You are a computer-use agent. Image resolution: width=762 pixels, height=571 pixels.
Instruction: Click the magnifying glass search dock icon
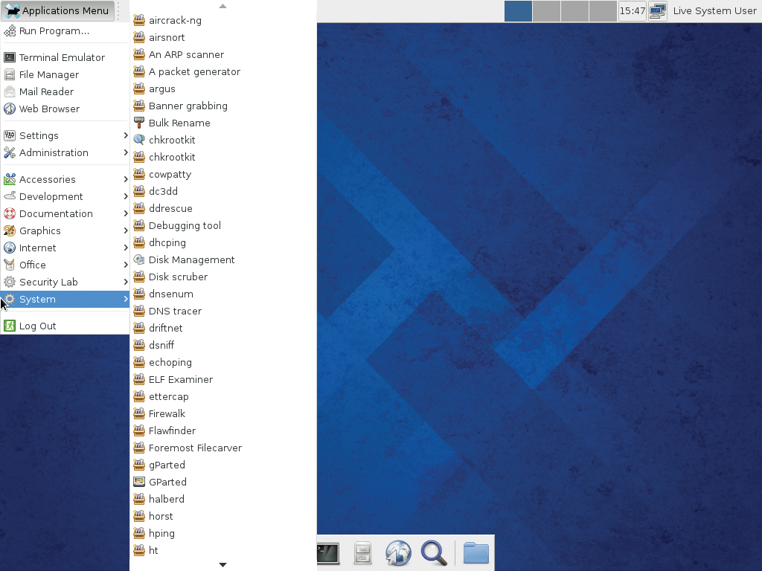click(434, 553)
